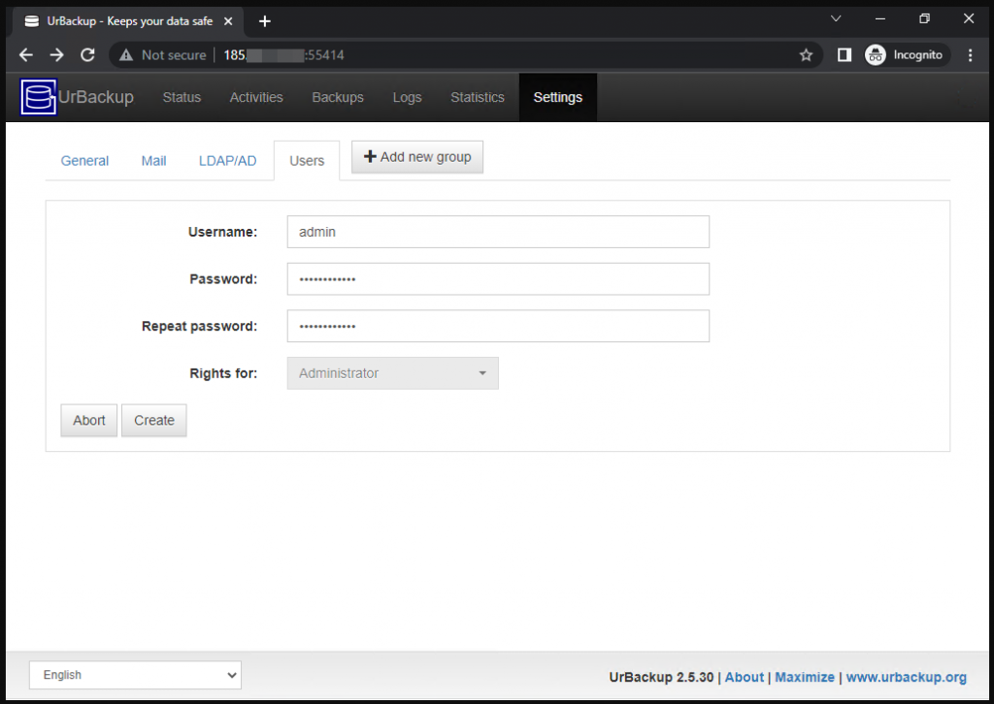This screenshot has height=704, width=994.
Task: Reload the page with refresh icon
Action: click(87, 55)
